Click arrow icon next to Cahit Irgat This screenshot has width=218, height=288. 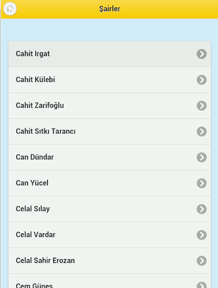click(x=202, y=54)
